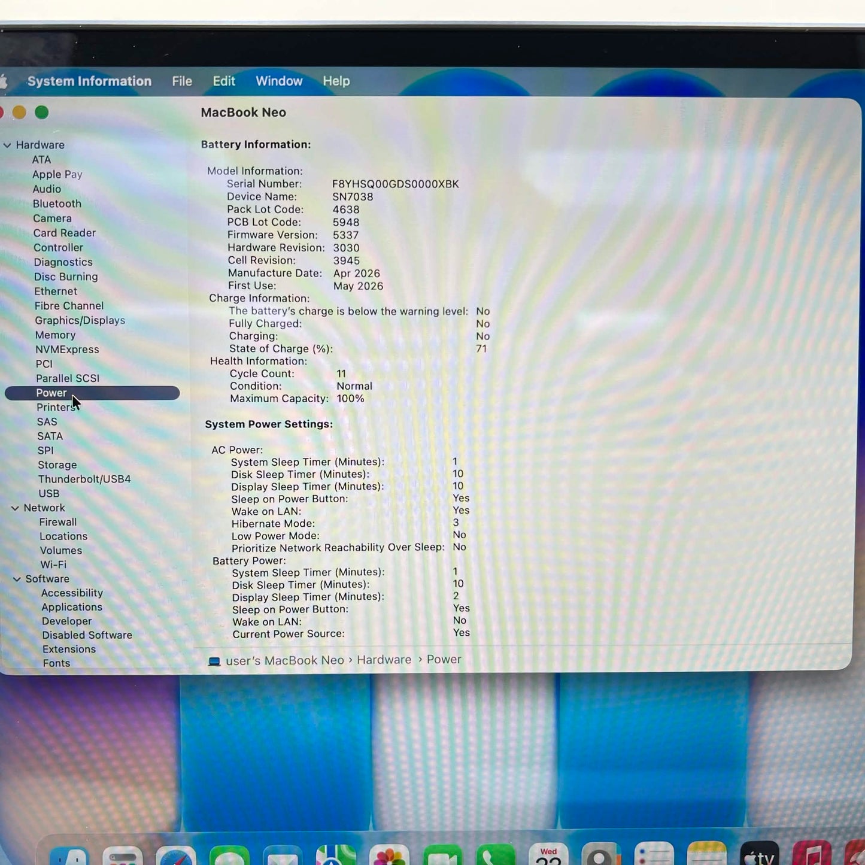Launch Apple TV from the dock
The image size is (865, 865).
(760, 854)
